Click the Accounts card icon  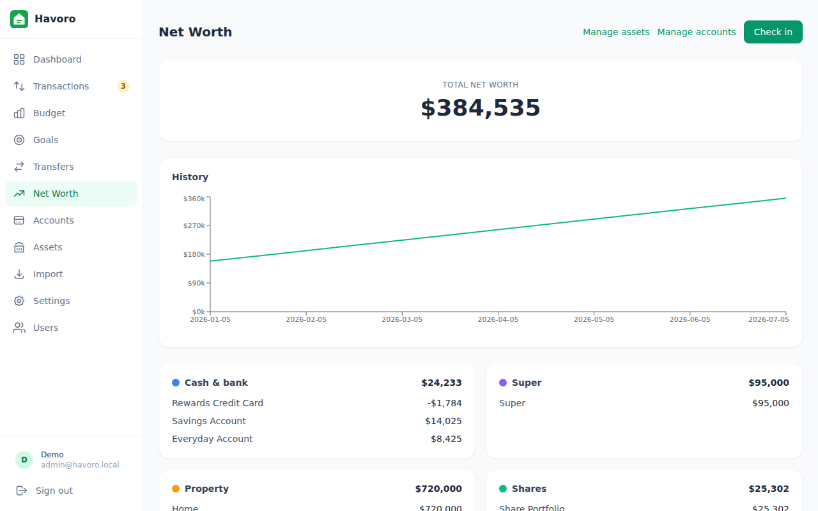coord(19,220)
